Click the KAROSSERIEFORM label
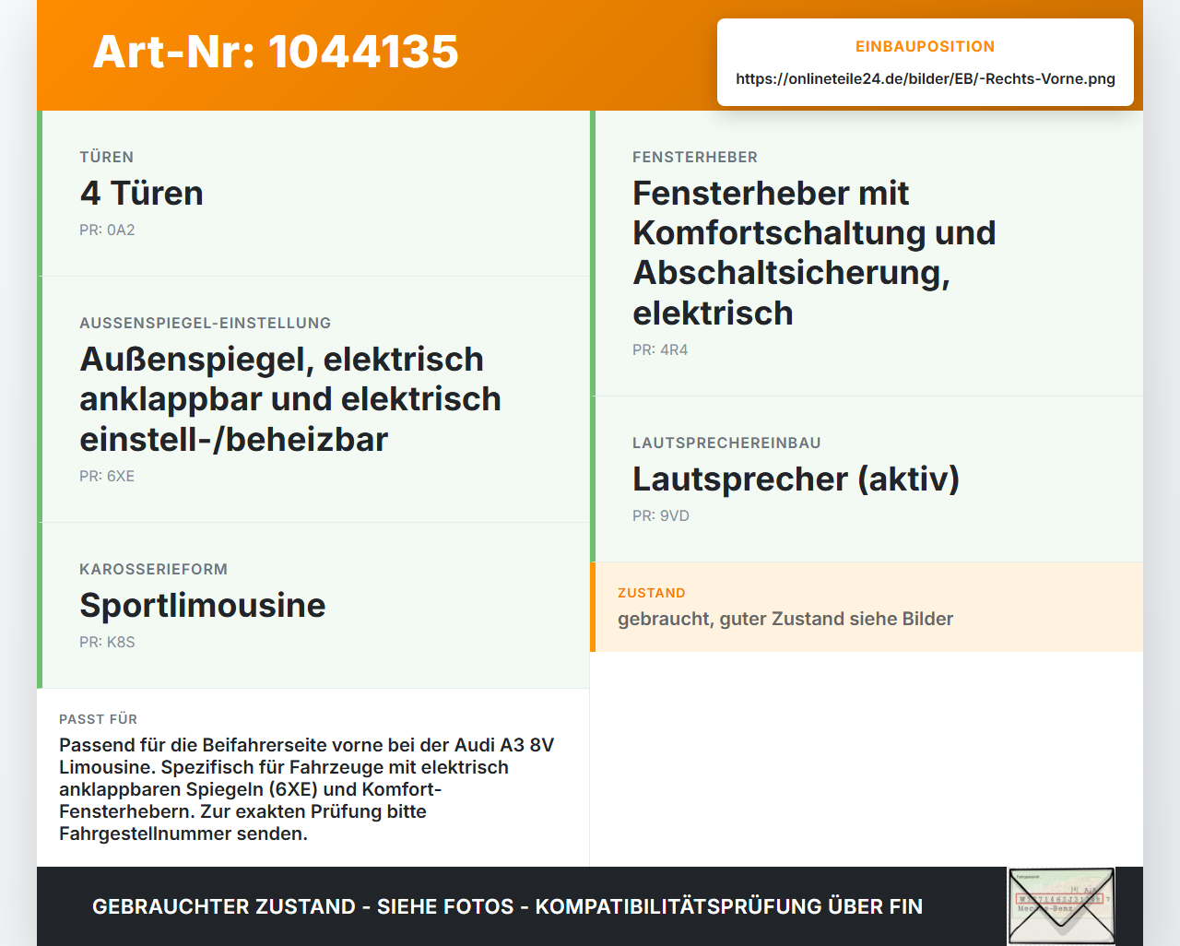 pos(153,569)
